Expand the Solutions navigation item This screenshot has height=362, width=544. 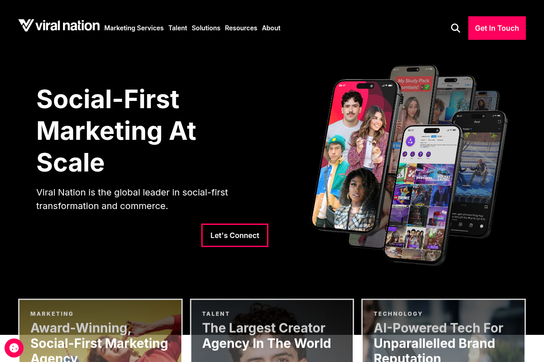(x=206, y=28)
